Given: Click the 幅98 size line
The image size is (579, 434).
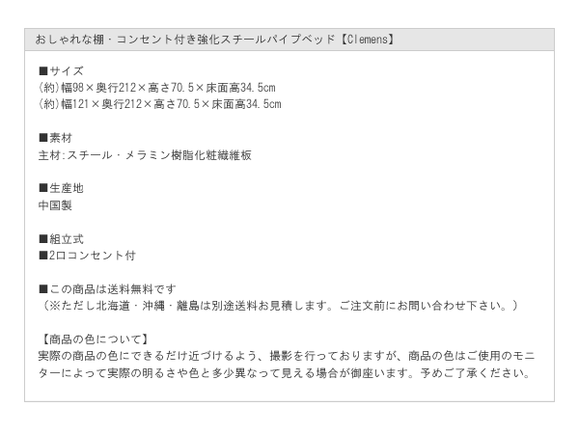Looking at the screenshot, I should click(157, 88).
